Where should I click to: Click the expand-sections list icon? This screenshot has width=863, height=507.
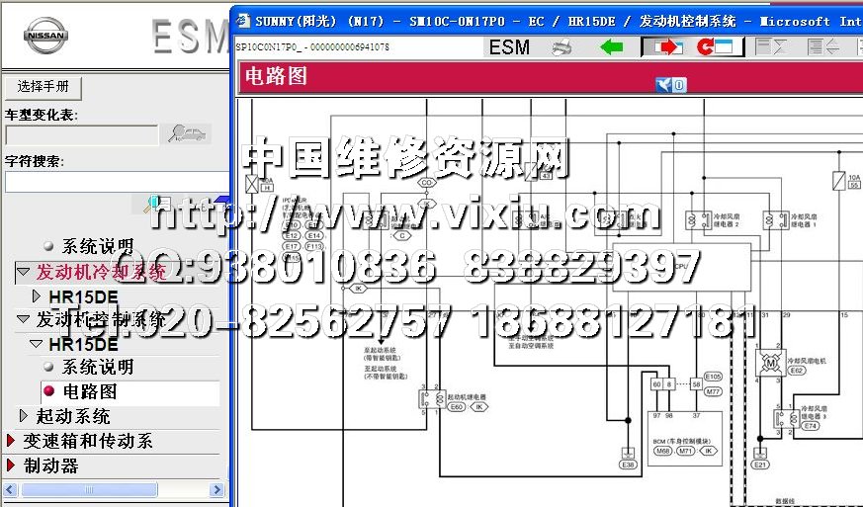coord(822,46)
